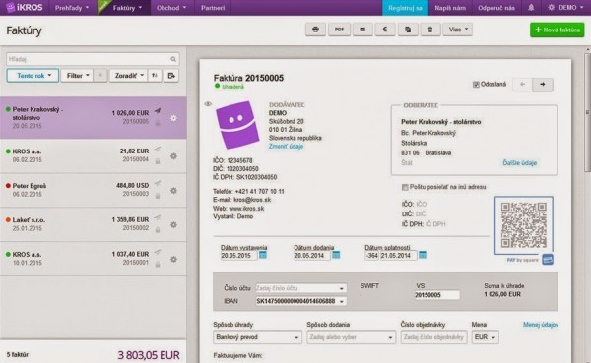Click the euro payment icon
The image size is (591, 363).
tap(385, 30)
